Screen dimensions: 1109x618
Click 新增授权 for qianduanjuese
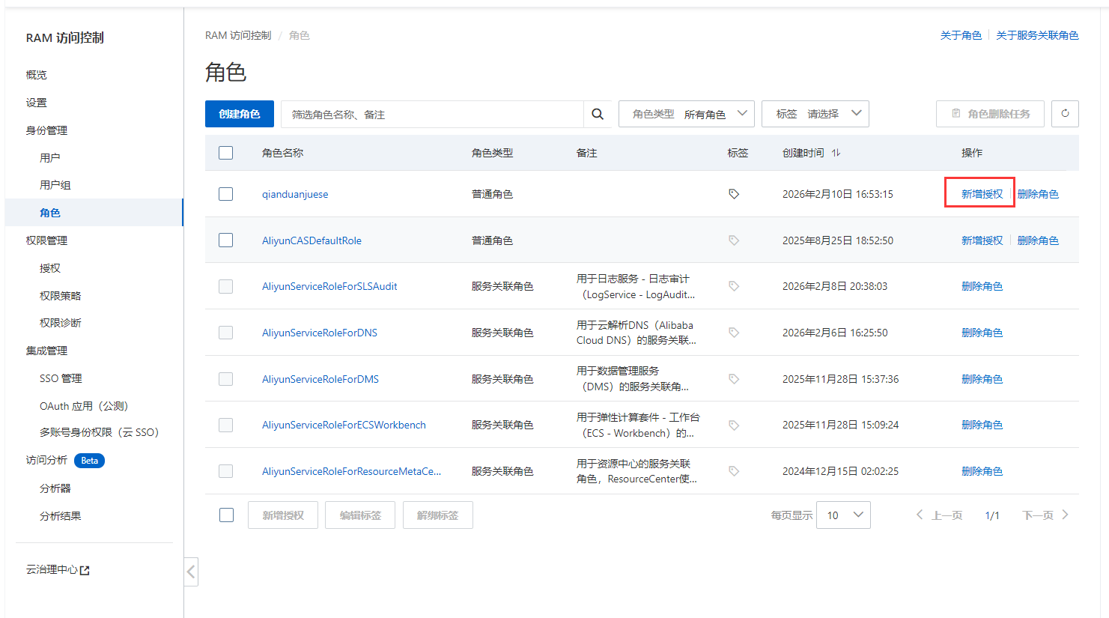982,194
